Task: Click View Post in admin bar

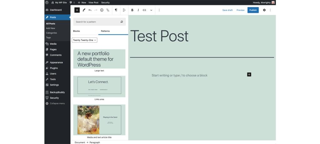Action: point(93,2)
